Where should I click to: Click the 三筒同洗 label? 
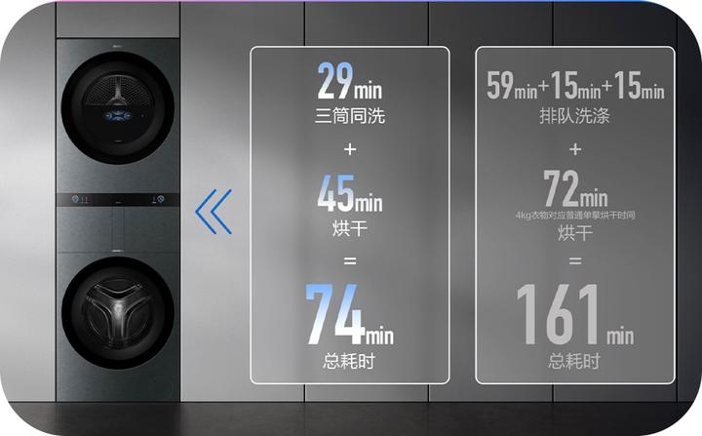[349, 117]
